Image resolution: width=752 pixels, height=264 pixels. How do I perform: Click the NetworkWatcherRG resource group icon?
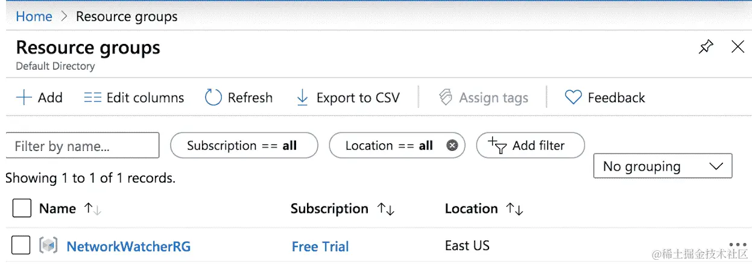pyautogui.click(x=48, y=245)
